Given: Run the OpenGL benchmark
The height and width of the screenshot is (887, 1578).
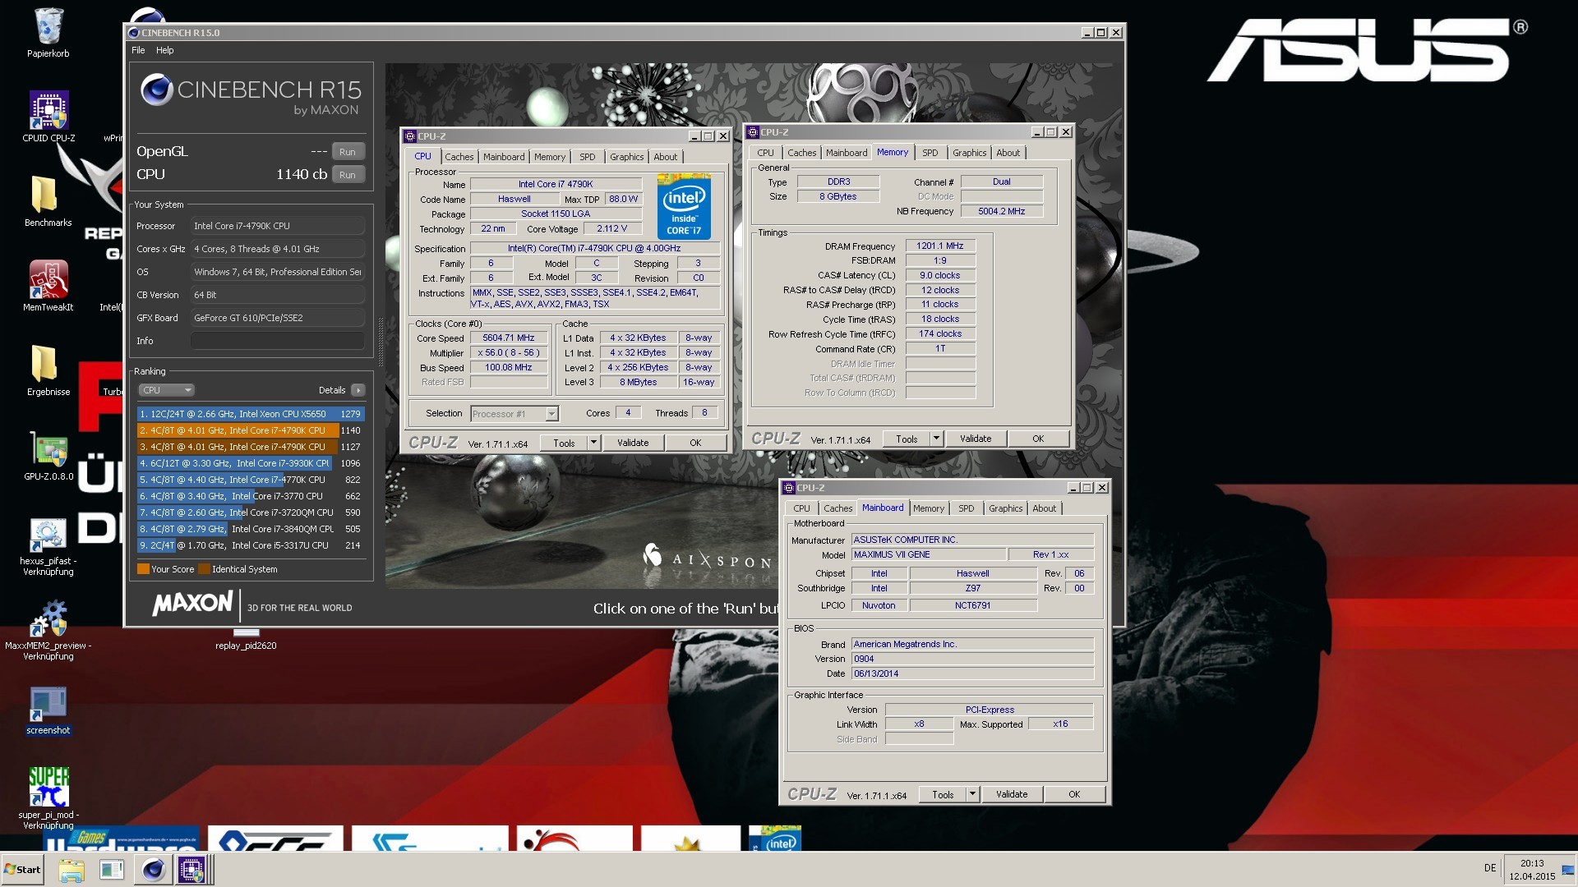Looking at the screenshot, I should tap(348, 152).
